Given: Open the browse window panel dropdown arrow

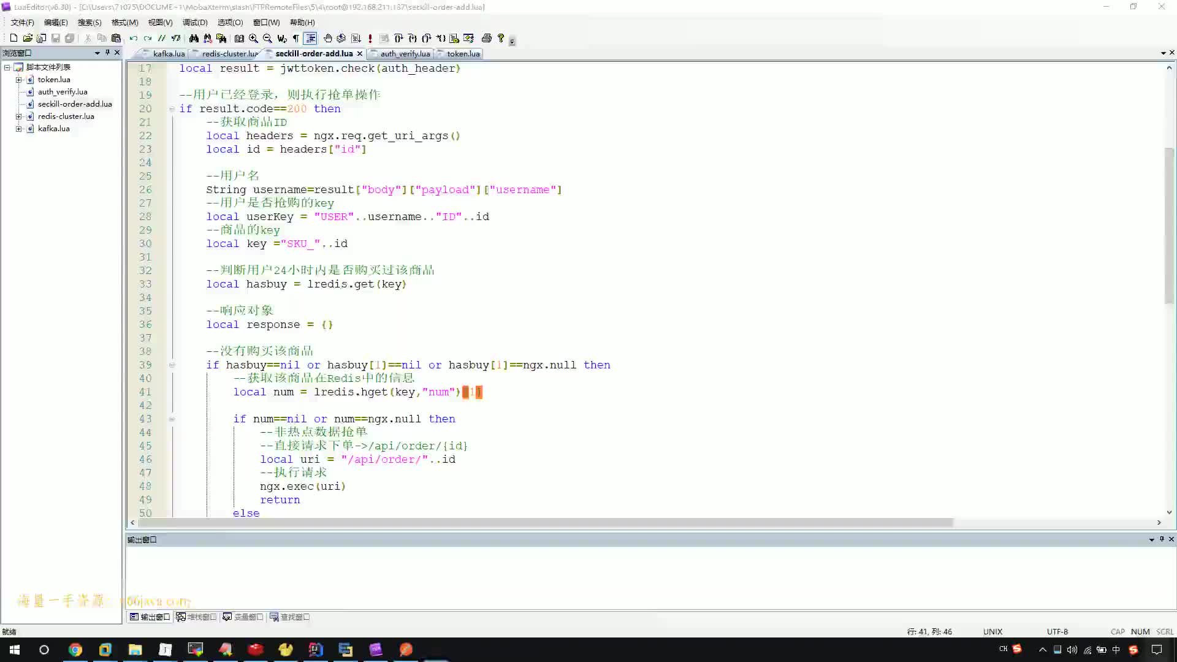Looking at the screenshot, I should click(x=97, y=53).
